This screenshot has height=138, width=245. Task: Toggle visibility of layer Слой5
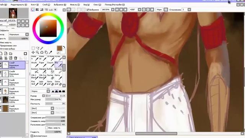tap(1, 89)
